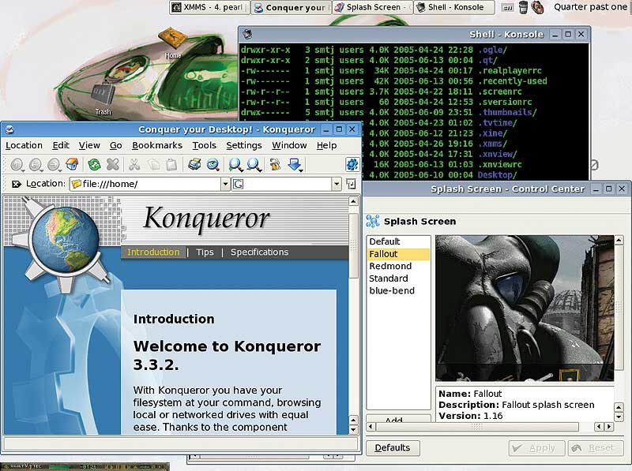Click the Control Center horizontal scrollbar
Screen dimensions: 632x471
[x=489, y=426]
